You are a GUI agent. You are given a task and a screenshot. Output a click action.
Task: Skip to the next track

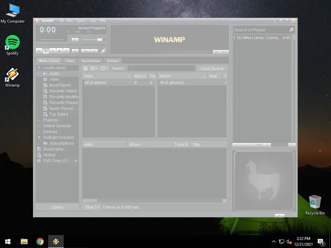tap(66, 51)
